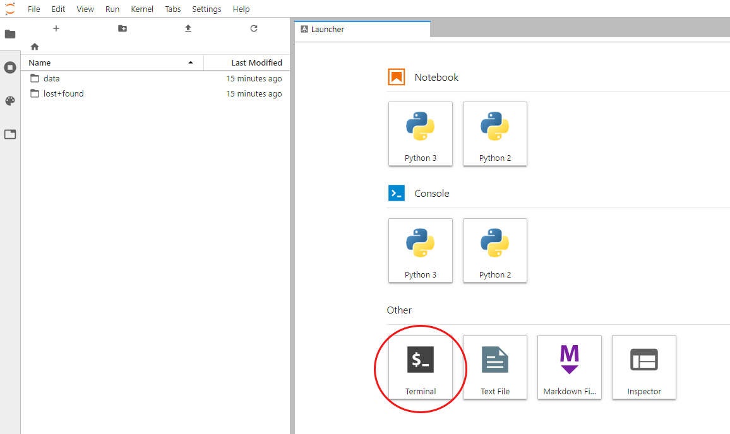Launch a Python 3 notebook
This screenshot has height=434, width=730.
(421, 134)
